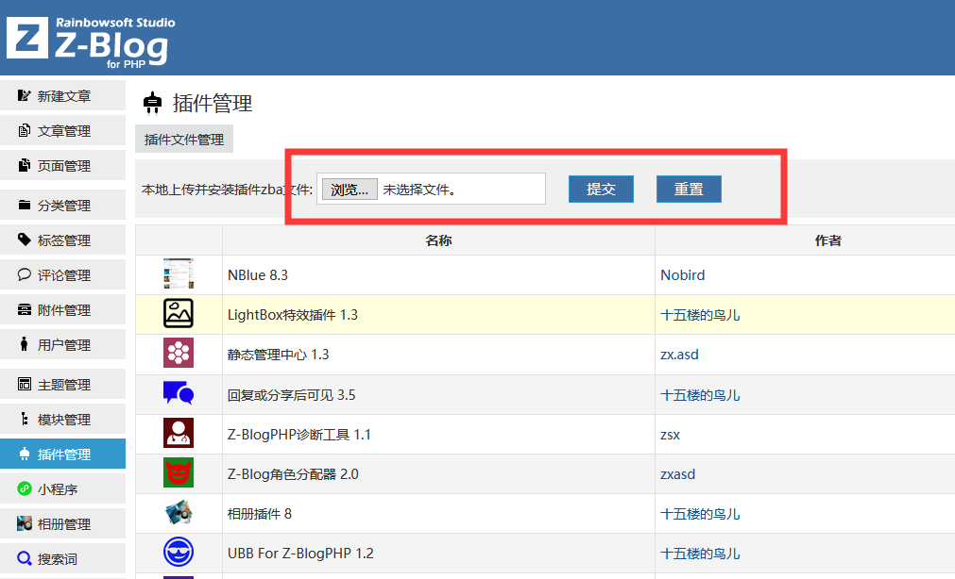Click the 小程序 green icon

pos(24,488)
